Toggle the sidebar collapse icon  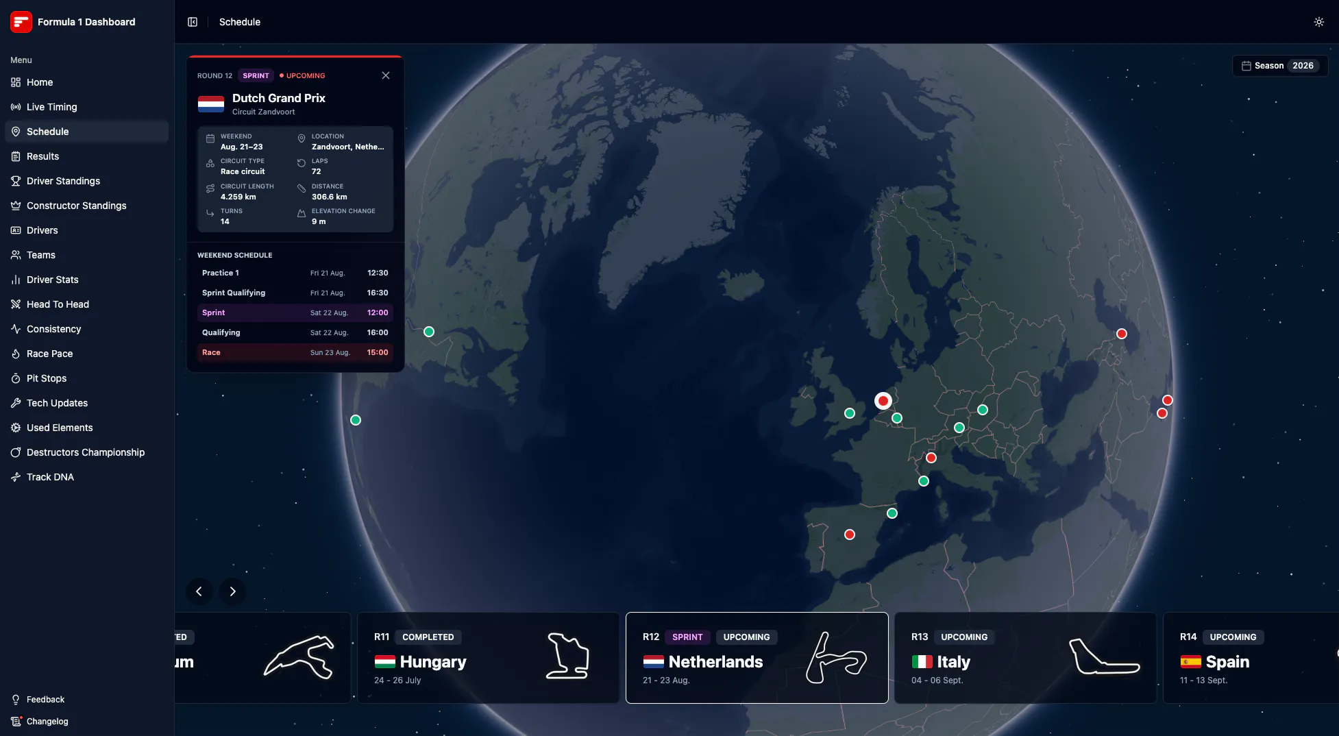pos(193,22)
